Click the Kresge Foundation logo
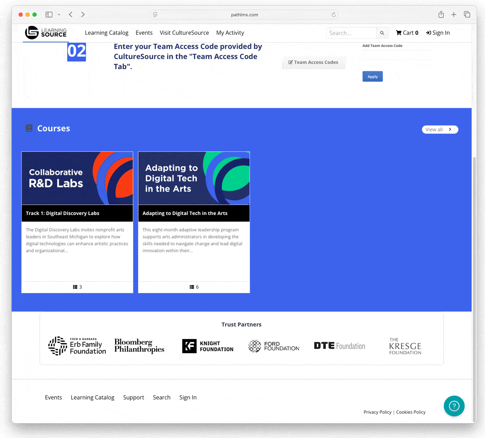This screenshot has width=485, height=438. [x=405, y=346]
